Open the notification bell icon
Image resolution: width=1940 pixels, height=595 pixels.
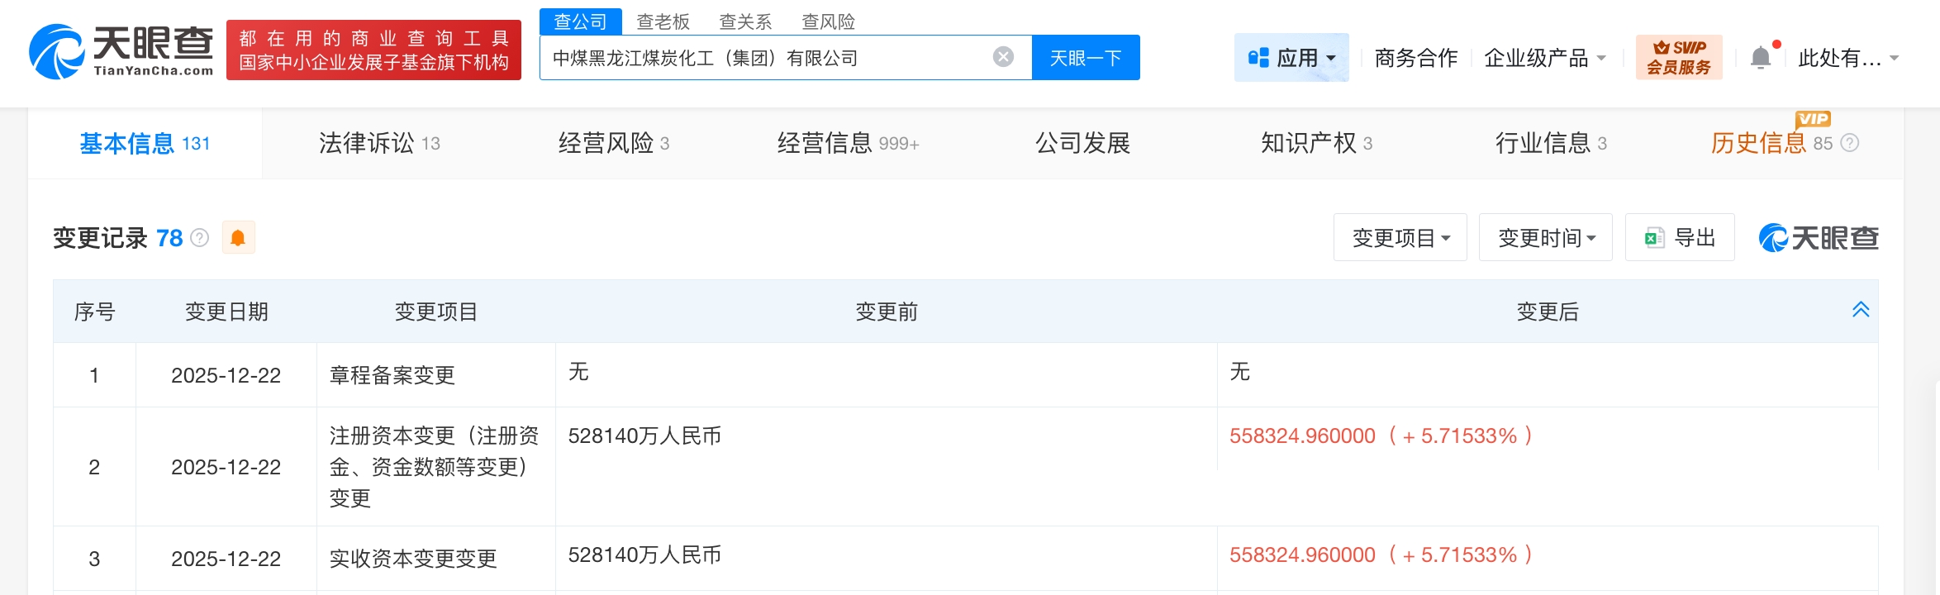tap(1761, 58)
